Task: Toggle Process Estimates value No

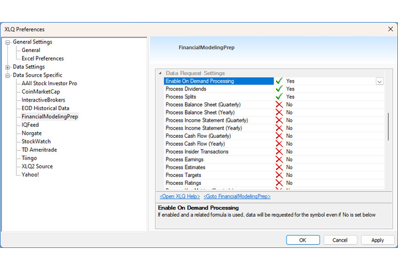Action: tap(289, 167)
